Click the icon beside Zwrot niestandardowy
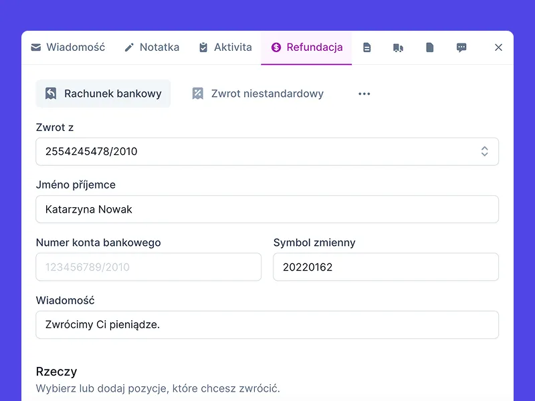Image resolution: width=535 pixels, height=401 pixels. coord(197,94)
